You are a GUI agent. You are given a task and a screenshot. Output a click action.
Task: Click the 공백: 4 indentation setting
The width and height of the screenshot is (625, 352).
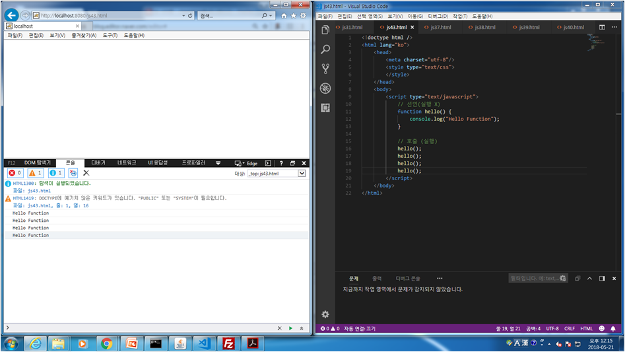[x=533, y=328]
